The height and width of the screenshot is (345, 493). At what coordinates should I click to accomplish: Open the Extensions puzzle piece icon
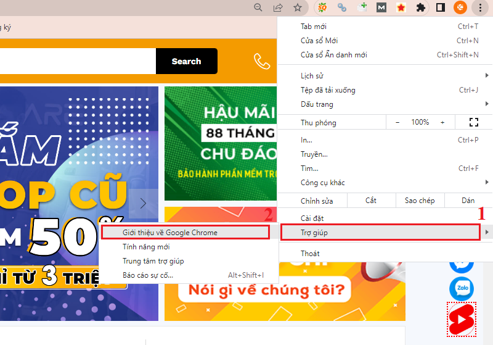pyautogui.click(x=421, y=7)
